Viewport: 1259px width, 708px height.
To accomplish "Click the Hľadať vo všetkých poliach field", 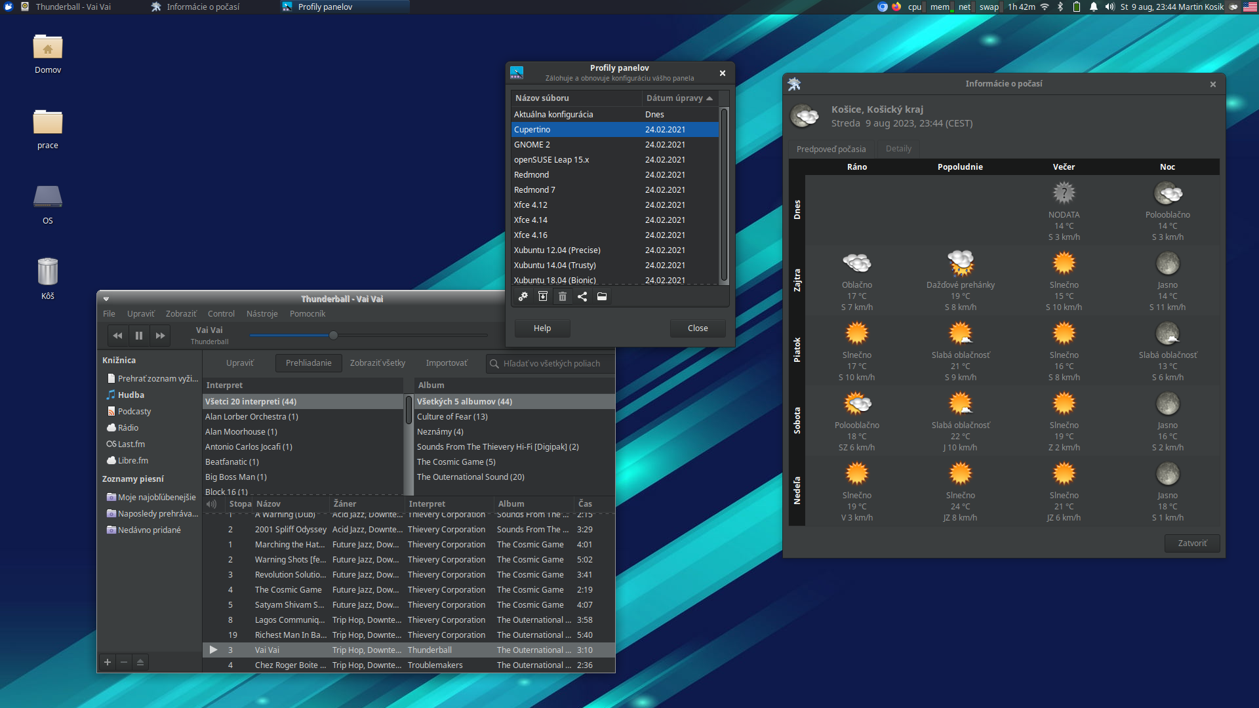I will (551, 363).
